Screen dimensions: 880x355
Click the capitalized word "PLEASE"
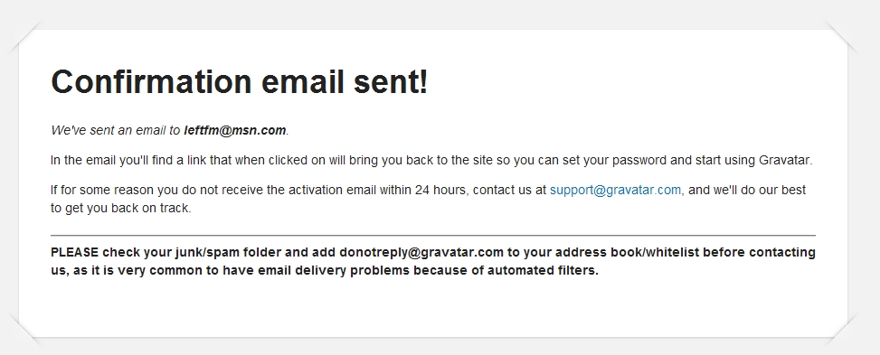[75, 252]
